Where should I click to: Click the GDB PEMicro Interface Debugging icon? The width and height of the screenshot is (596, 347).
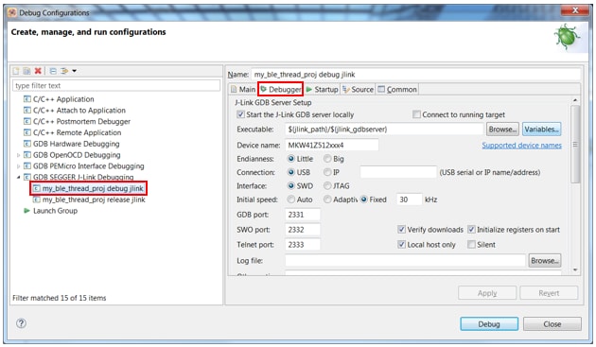[x=27, y=166]
